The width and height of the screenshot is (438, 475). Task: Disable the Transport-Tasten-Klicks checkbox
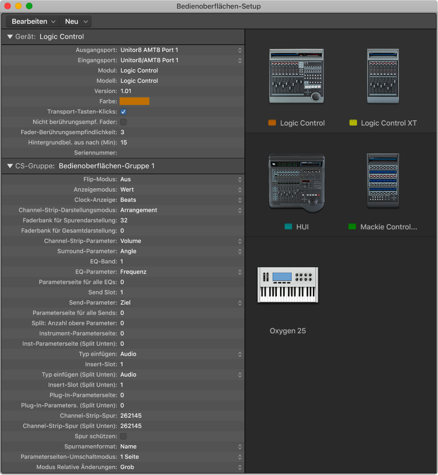124,111
